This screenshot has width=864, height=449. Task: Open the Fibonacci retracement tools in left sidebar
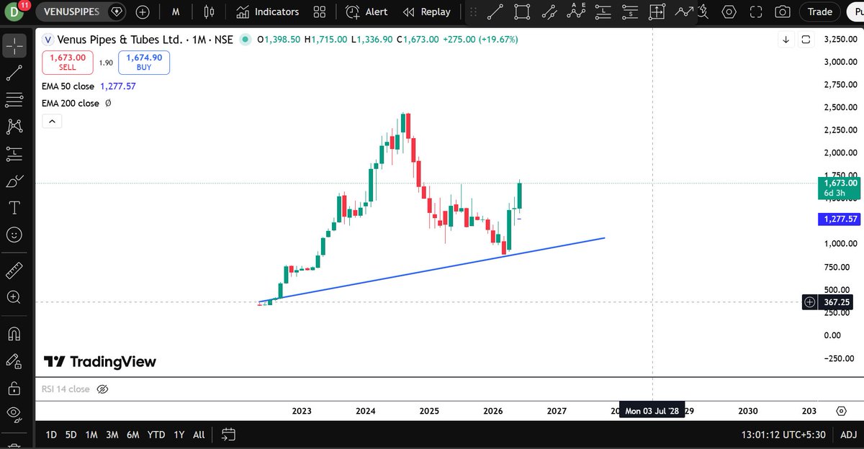[14, 99]
